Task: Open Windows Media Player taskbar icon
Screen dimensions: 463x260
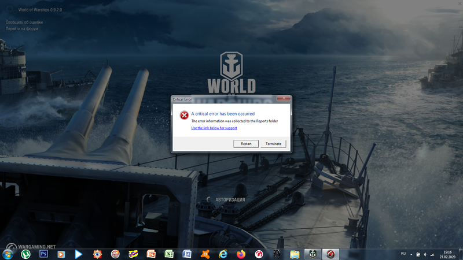Action: (61, 254)
